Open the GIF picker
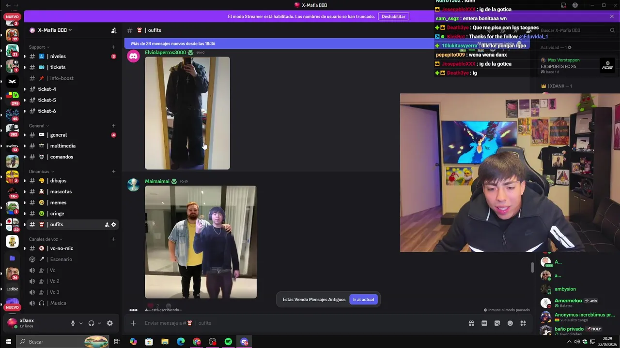 click(484, 323)
